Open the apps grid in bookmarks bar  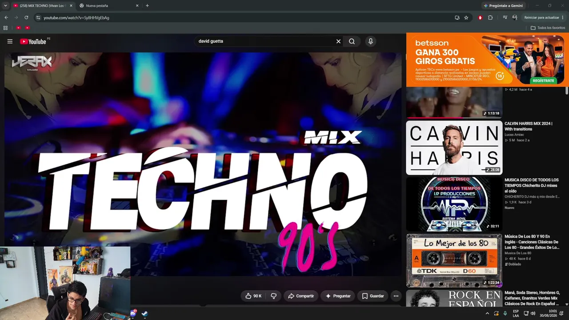5,28
